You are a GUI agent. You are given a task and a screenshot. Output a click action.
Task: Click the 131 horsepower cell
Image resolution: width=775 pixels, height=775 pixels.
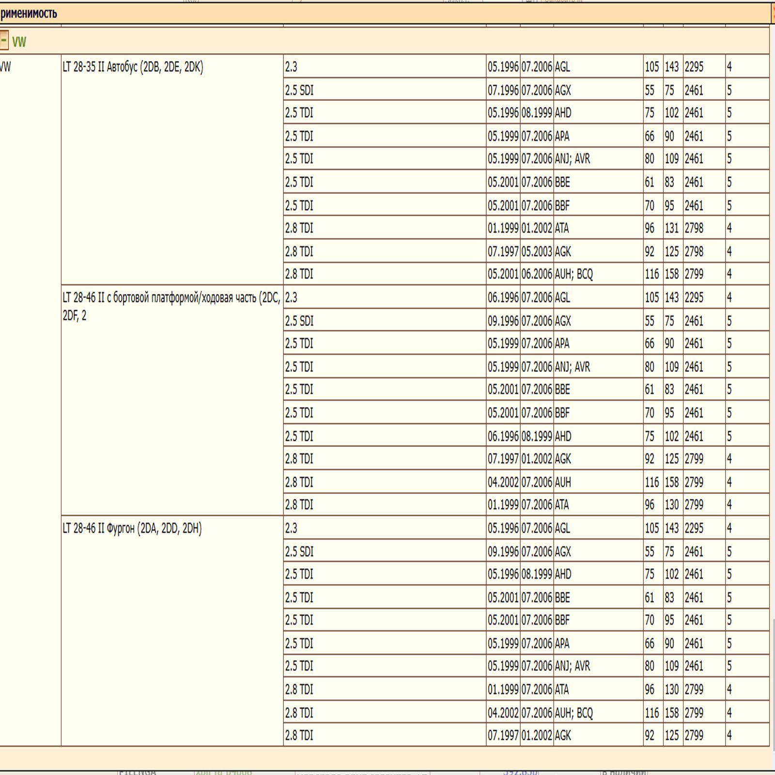671,228
